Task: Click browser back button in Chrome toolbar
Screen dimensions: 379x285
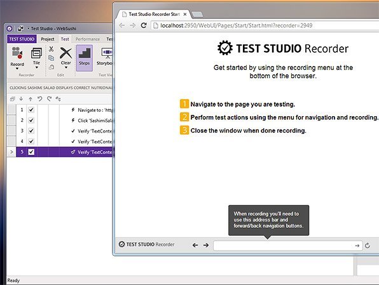Action: click(x=122, y=25)
